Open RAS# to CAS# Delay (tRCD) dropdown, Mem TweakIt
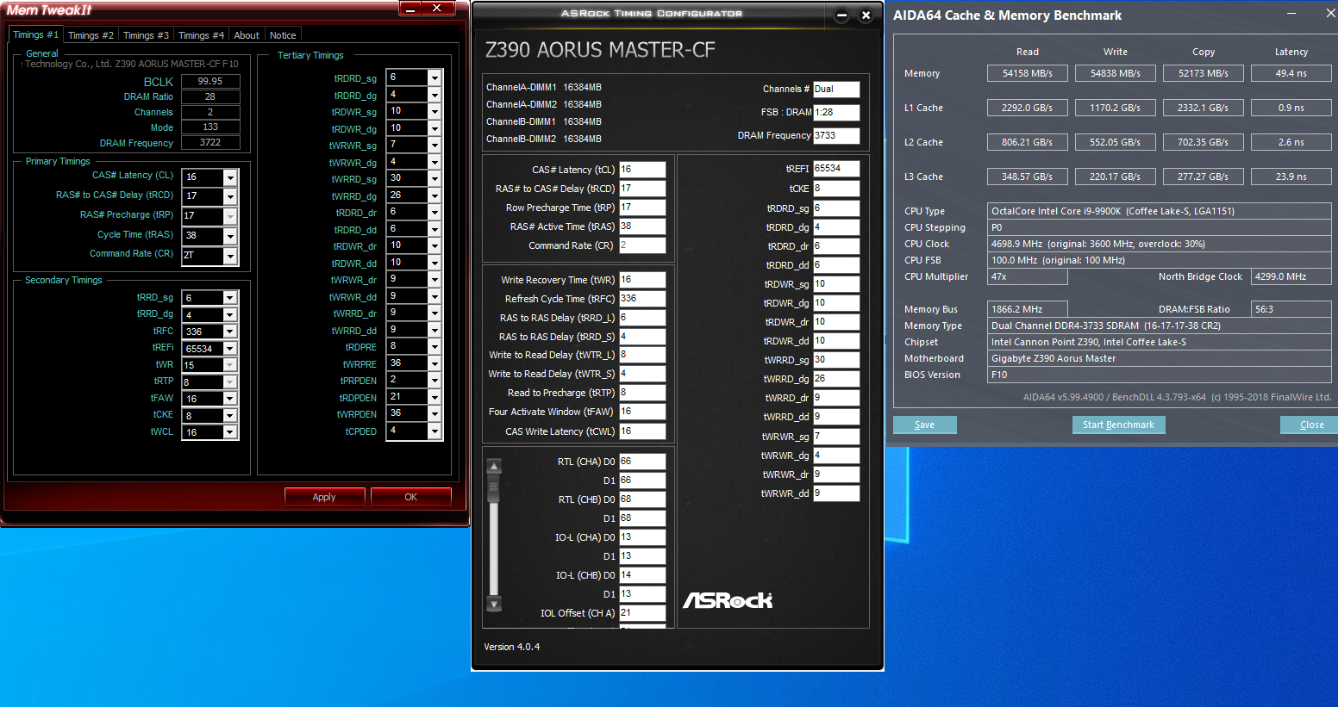Image resolution: width=1338 pixels, height=707 pixels. click(x=230, y=196)
